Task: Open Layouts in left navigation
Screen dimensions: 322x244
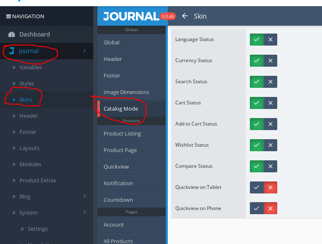Action: click(46, 148)
